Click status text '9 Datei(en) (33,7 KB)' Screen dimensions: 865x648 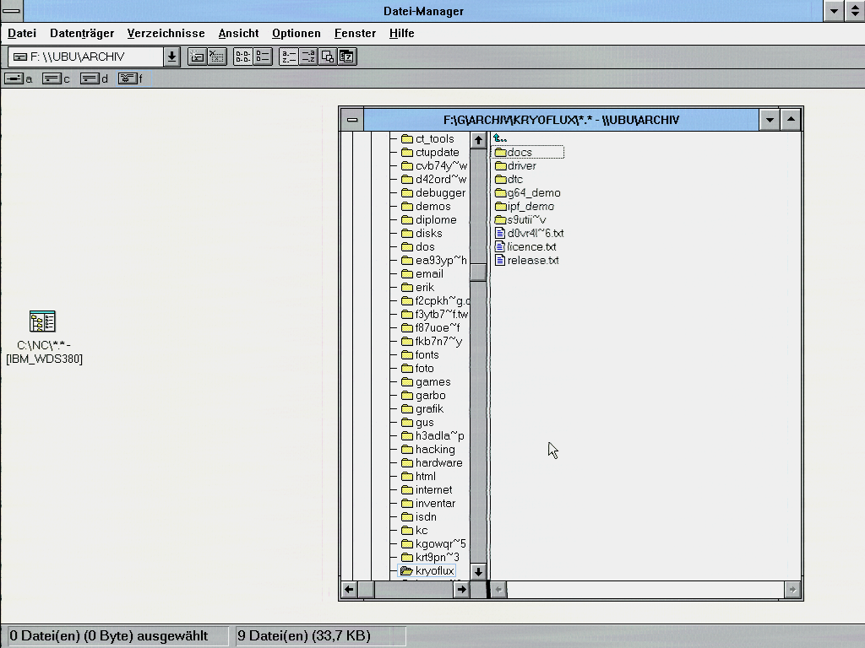point(304,636)
